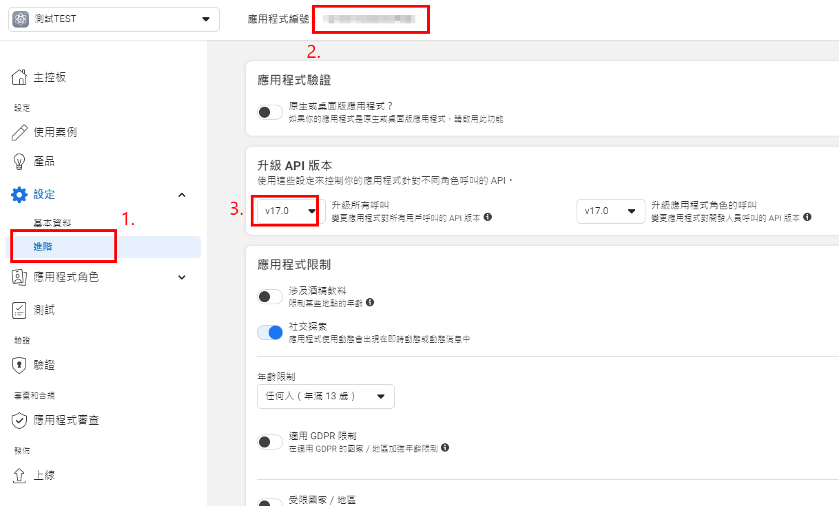Image resolution: width=839 pixels, height=506 pixels.
Task: Click the gear icon beside 設定
Action: coord(19,195)
